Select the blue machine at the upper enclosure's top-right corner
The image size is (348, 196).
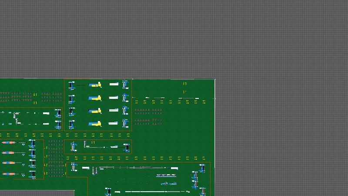point(125,84)
